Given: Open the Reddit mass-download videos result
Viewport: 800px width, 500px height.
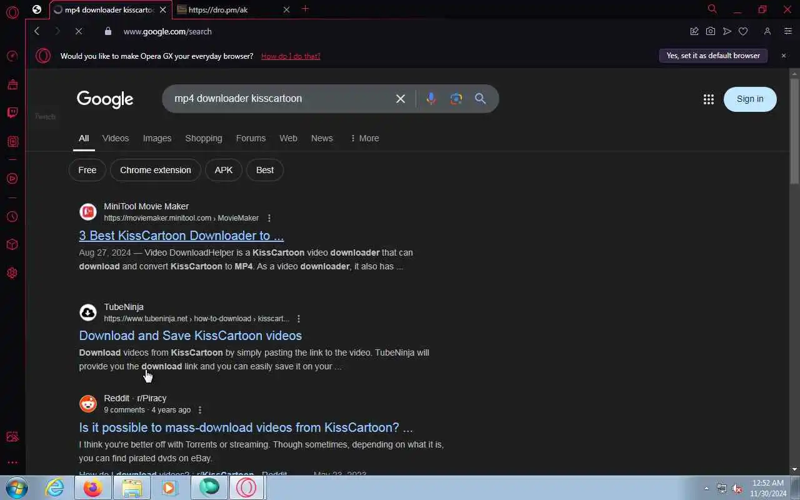Looking at the screenshot, I should tap(246, 427).
